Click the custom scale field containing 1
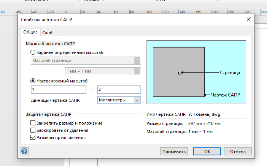This screenshot has height=166, width=267. (59, 90)
